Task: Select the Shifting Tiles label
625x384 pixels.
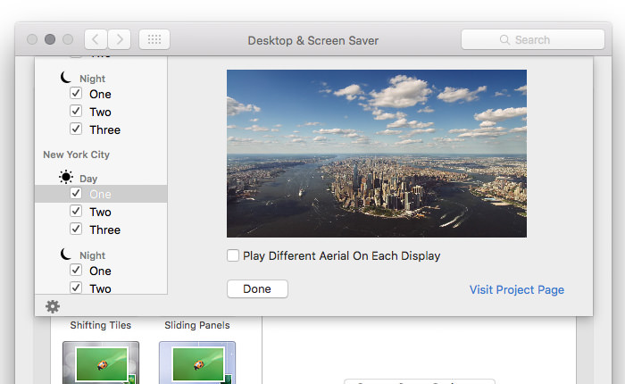Action: pyautogui.click(x=100, y=325)
